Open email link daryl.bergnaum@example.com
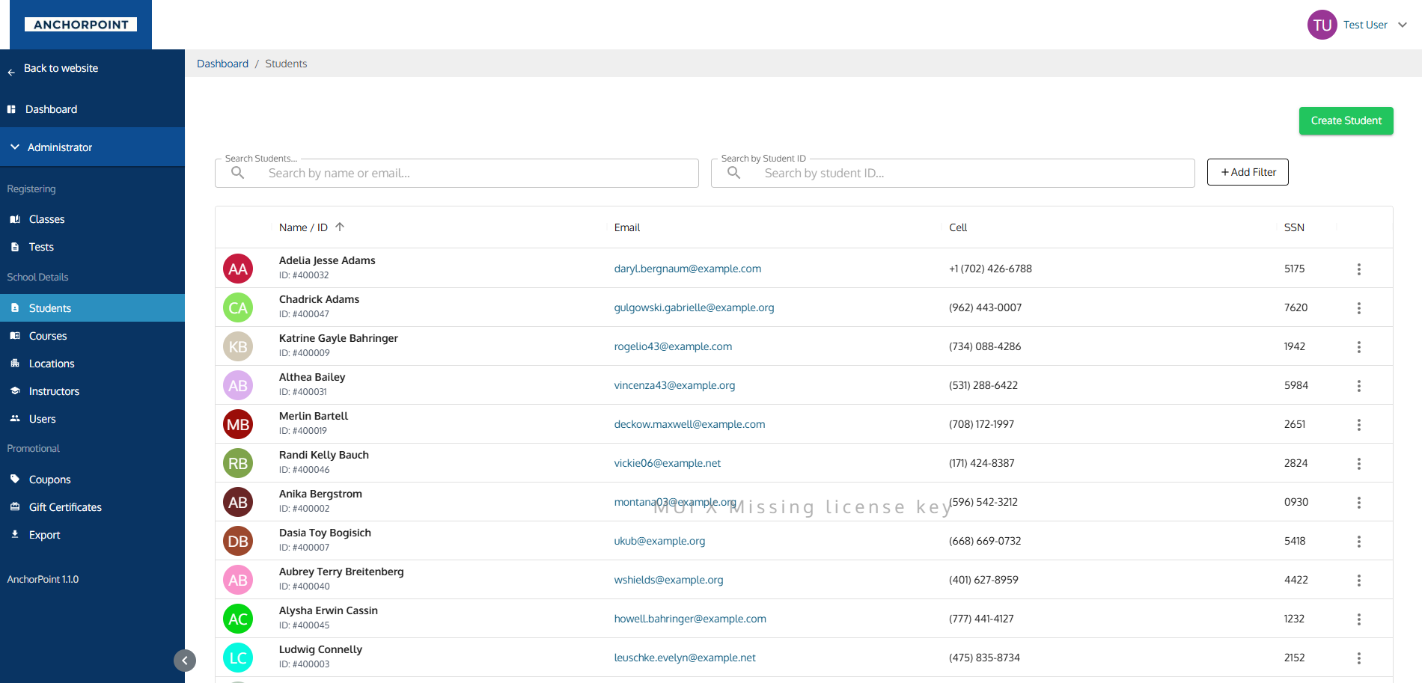This screenshot has width=1422, height=683. (687, 269)
